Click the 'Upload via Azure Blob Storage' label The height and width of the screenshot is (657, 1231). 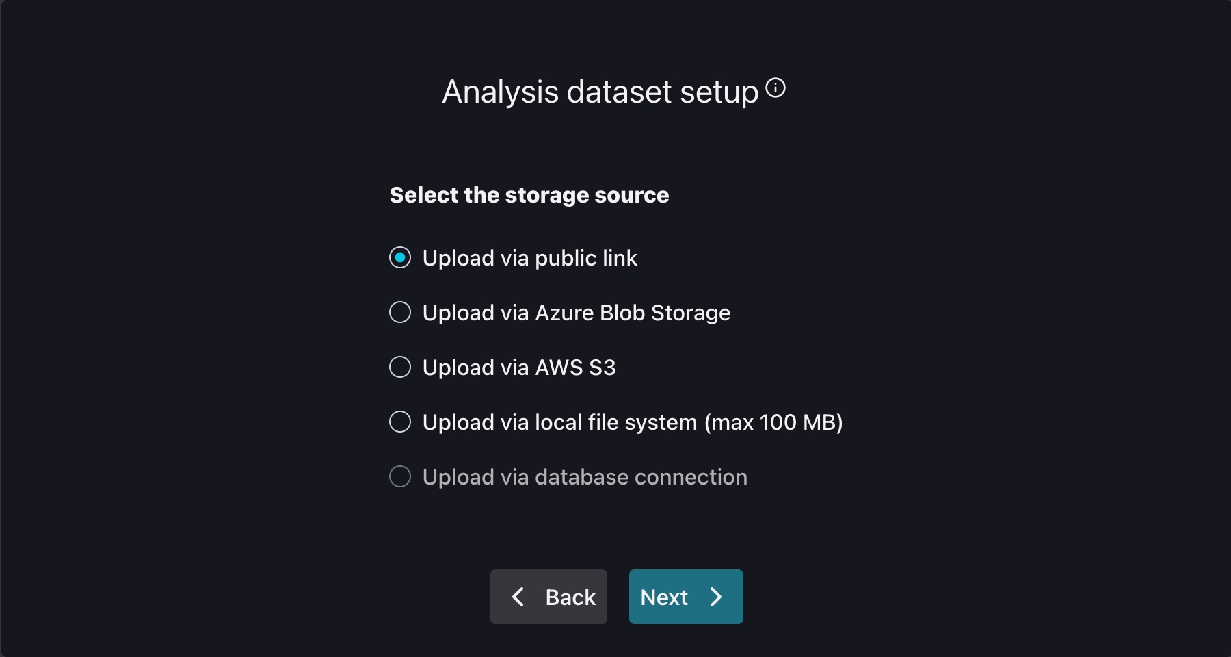pos(576,313)
